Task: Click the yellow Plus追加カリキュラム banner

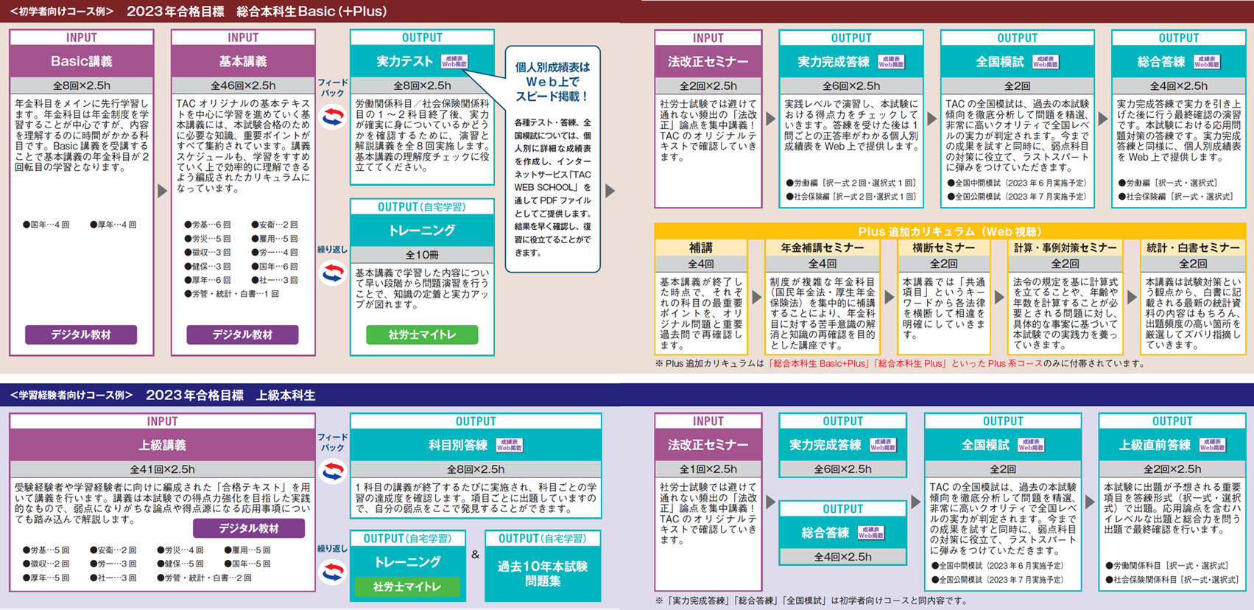Action: point(950,231)
